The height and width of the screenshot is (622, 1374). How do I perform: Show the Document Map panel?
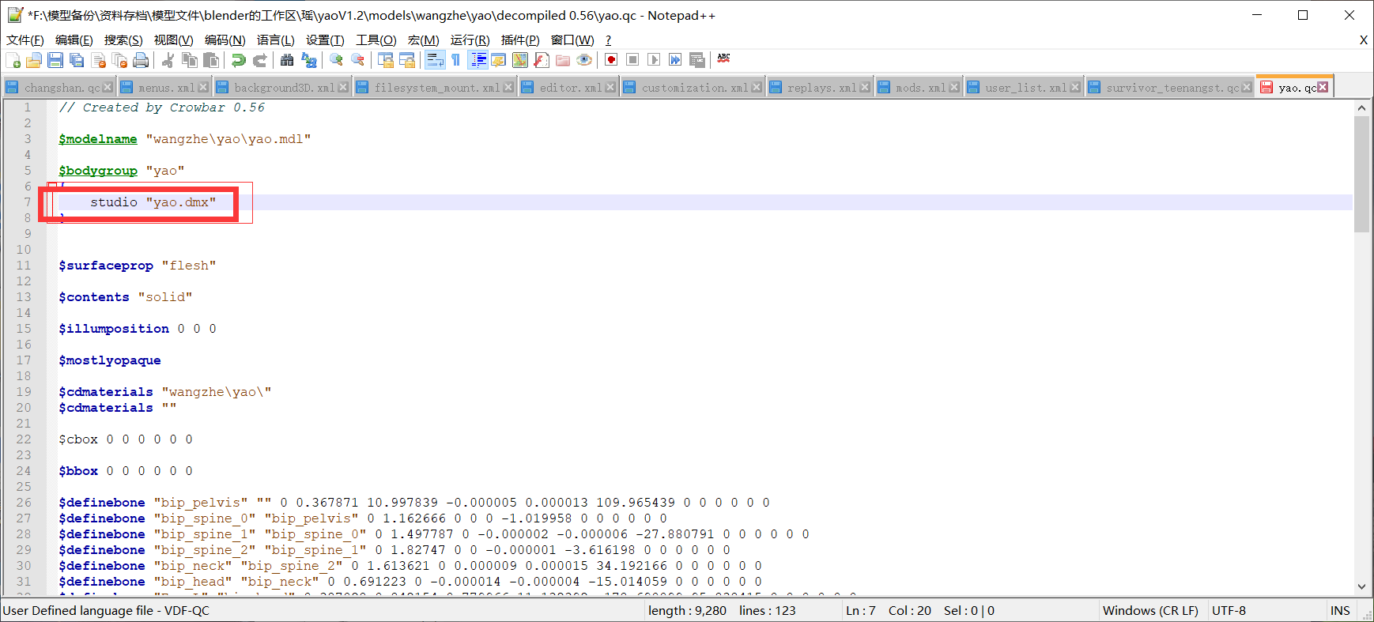click(x=520, y=60)
